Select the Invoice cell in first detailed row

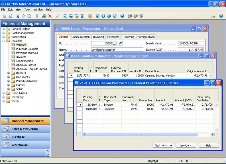[112, 105]
